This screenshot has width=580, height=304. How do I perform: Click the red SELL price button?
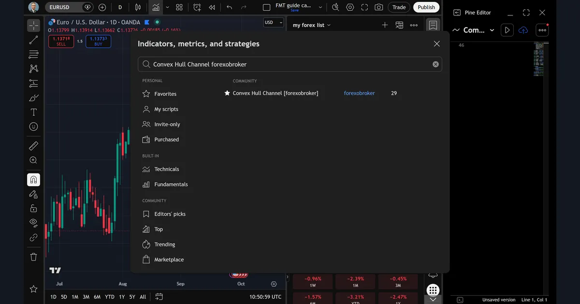coord(61,41)
